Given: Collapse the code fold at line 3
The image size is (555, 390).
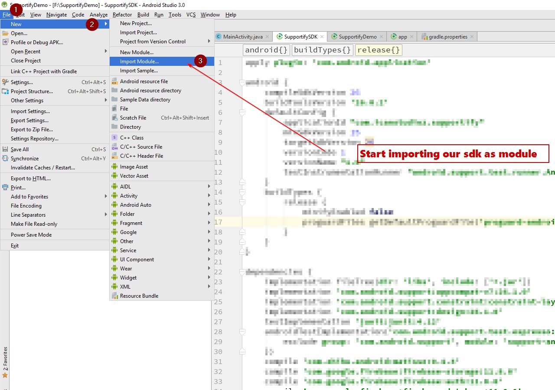Looking at the screenshot, I should click(242, 82).
